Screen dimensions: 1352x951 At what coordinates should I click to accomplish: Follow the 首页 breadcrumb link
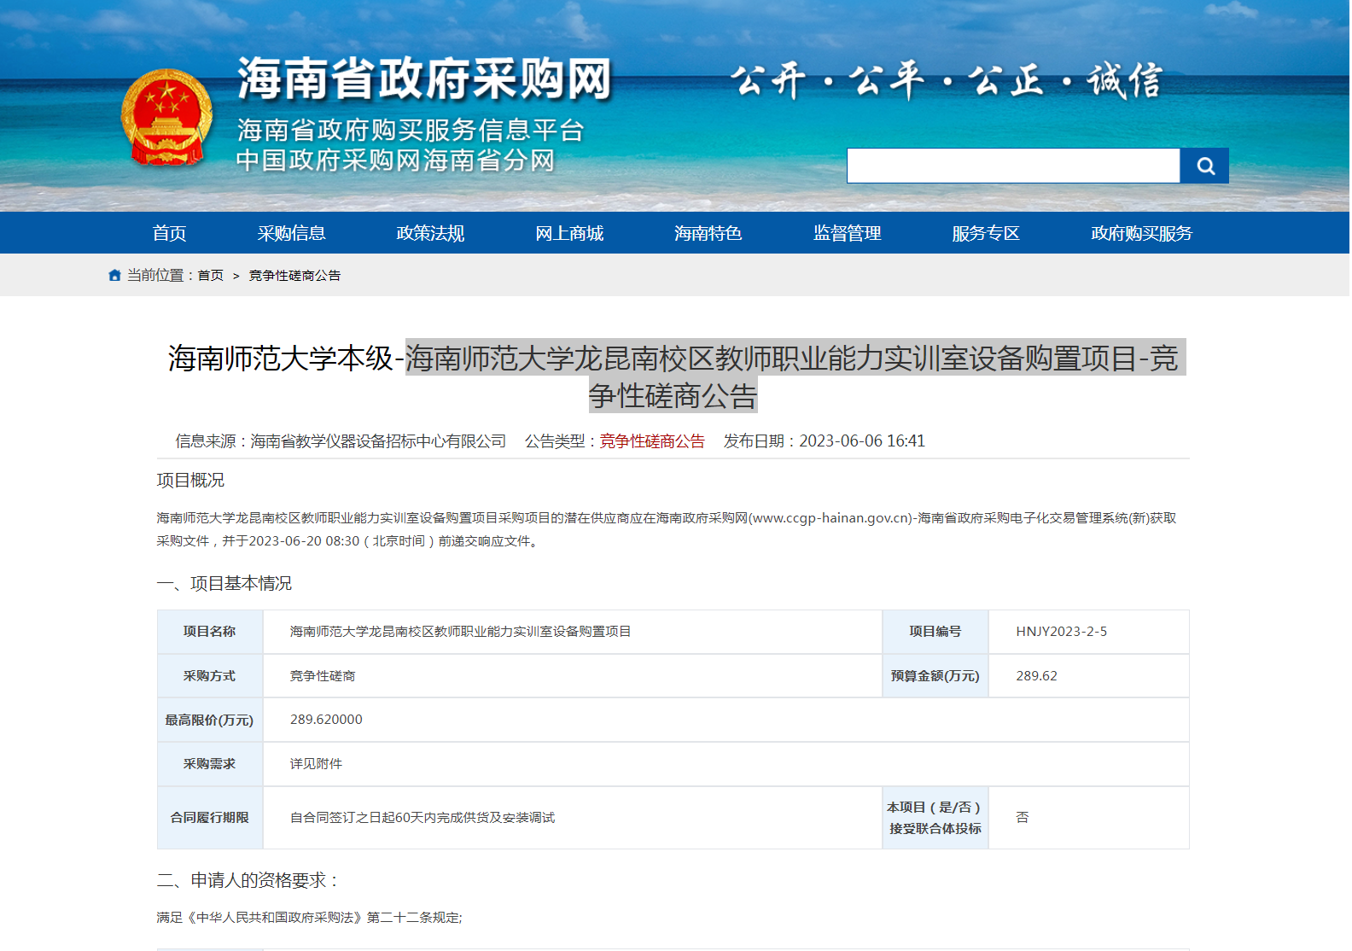click(x=211, y=275)
